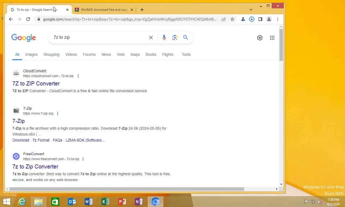The width and height of the screenshot is (345, 207).
Task: Switch to Books results
Action: coord(151,54)
